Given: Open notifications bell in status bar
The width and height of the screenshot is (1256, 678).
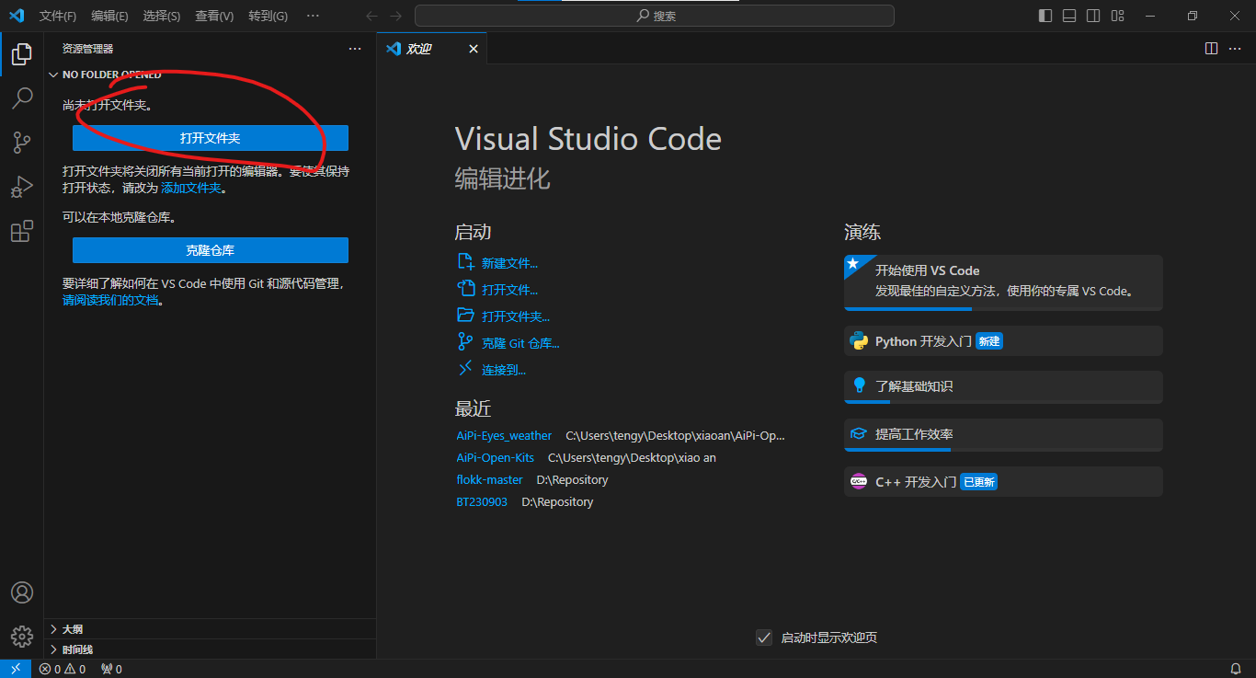Looking at the screenshot, I should click(1236, 669).
